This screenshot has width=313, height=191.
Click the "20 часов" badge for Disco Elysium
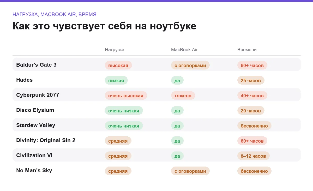[x=251, y=111]
